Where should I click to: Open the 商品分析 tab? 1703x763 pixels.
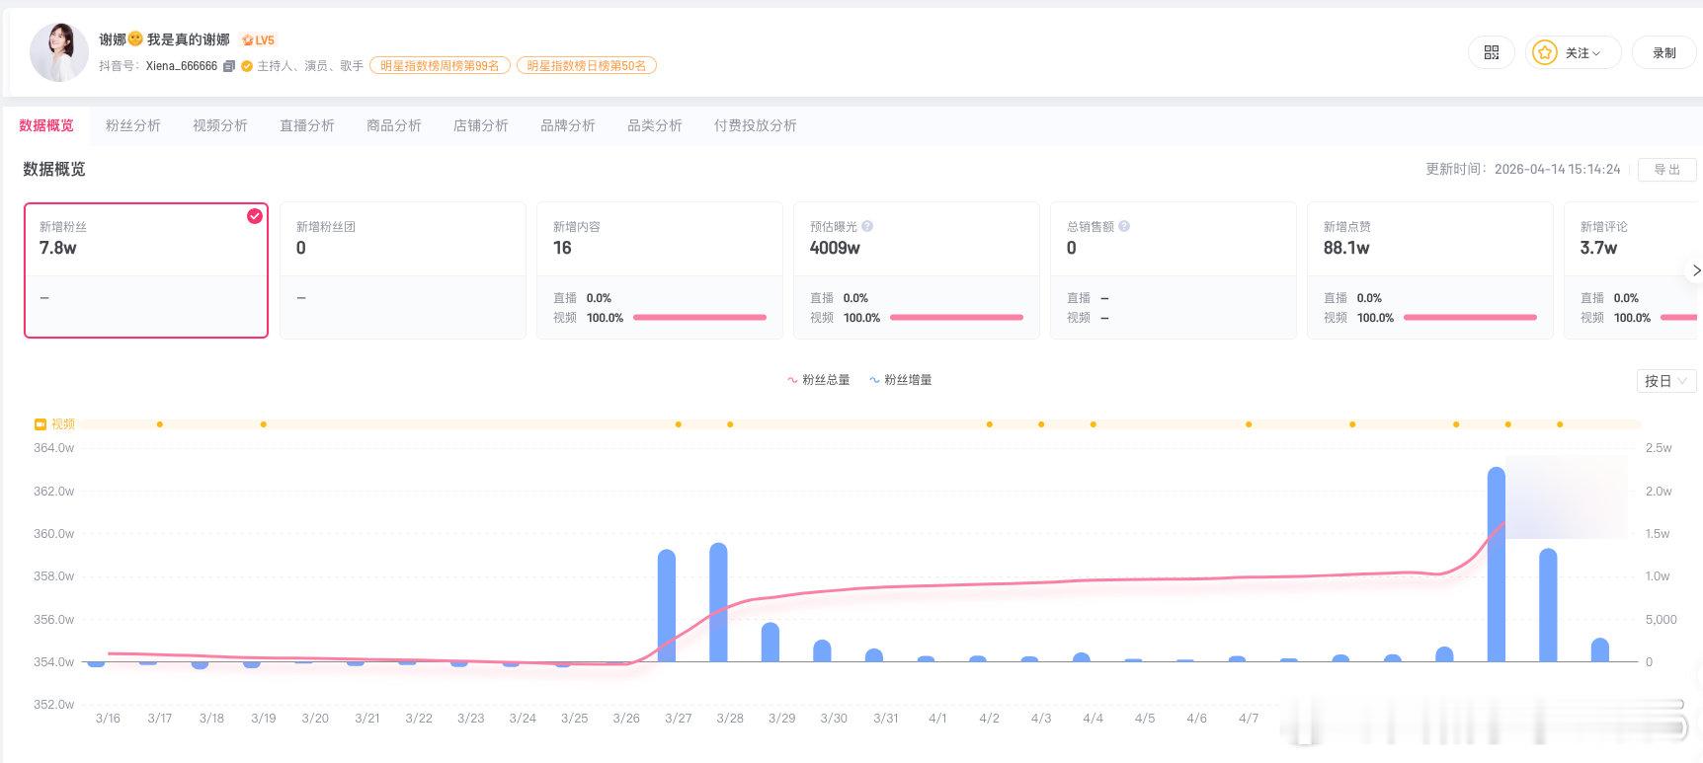(394, 125)
